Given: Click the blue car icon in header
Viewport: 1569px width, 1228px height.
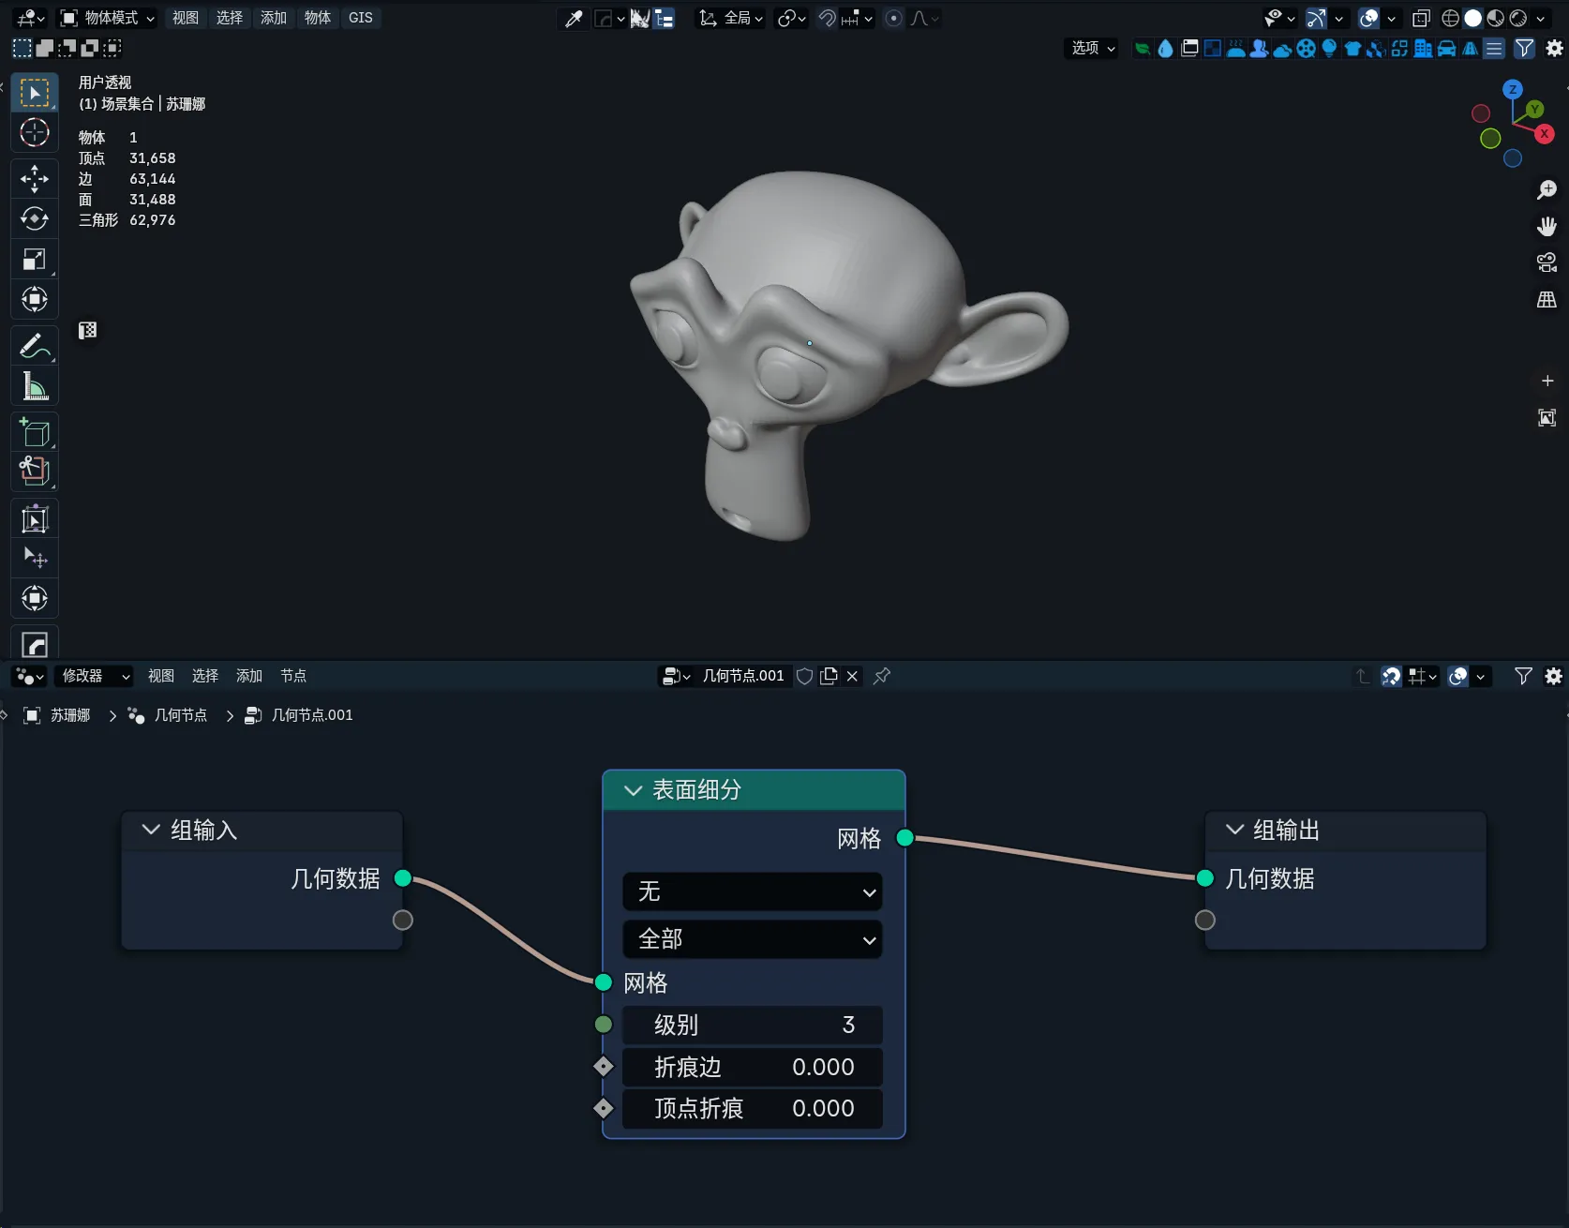Looking at the screenshot, I should [x=1446, y=48].
